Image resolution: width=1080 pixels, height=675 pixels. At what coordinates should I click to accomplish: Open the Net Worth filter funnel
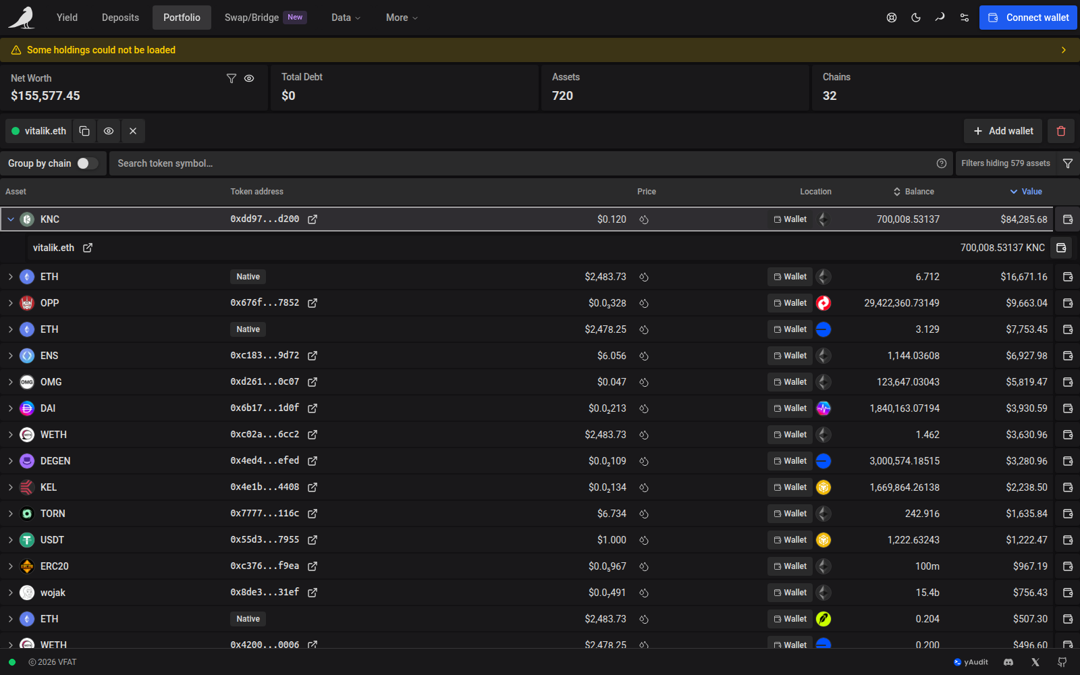[x=232, y=78]
